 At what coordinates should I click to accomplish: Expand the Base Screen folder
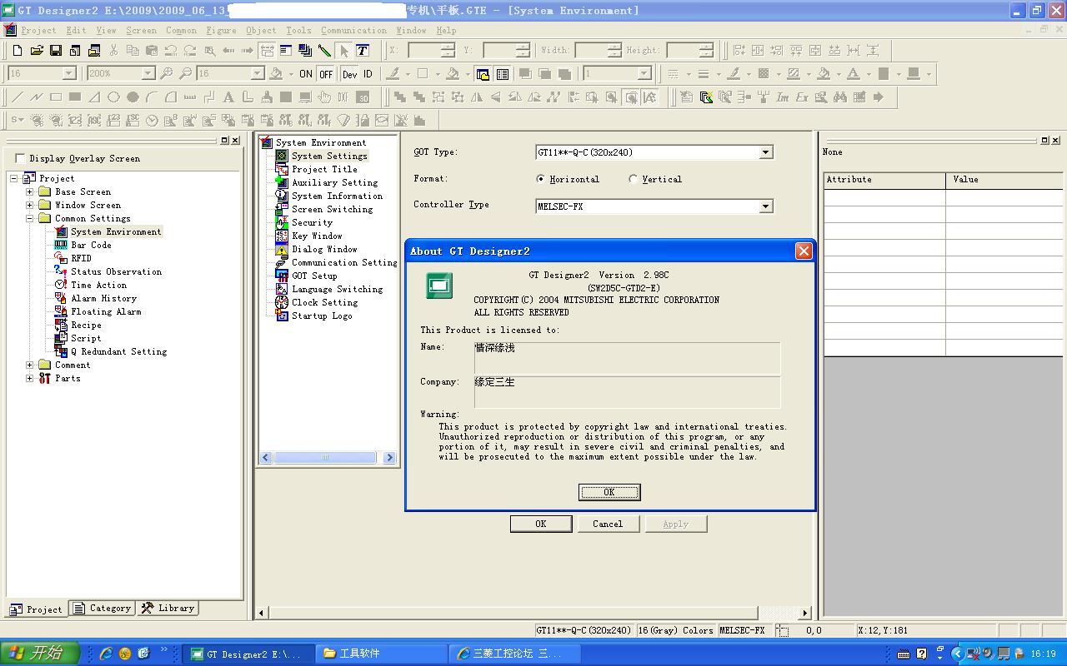pos(30,191)
